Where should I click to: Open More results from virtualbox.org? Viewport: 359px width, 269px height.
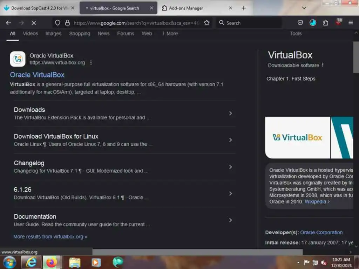[50, 236]
